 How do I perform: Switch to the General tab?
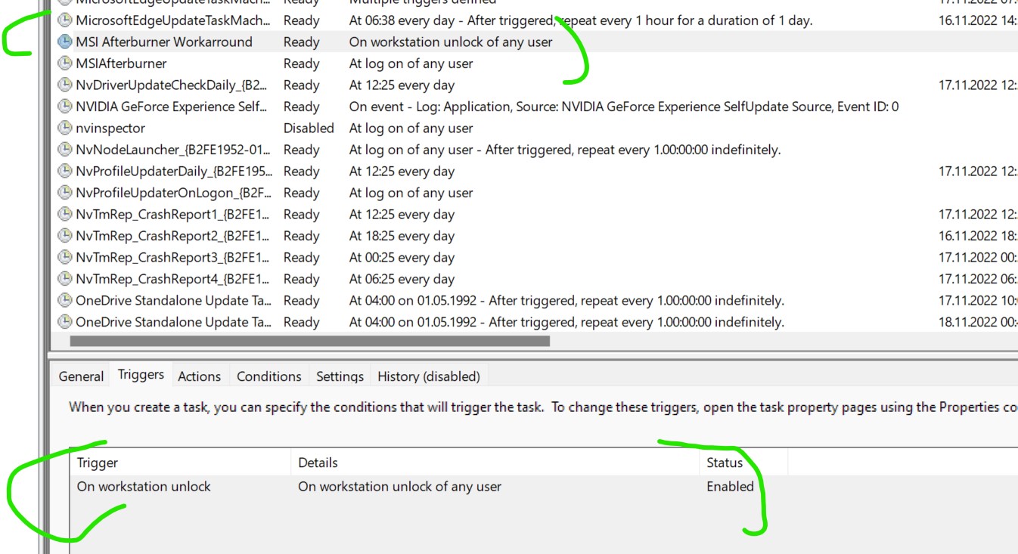tap(80, 376)
